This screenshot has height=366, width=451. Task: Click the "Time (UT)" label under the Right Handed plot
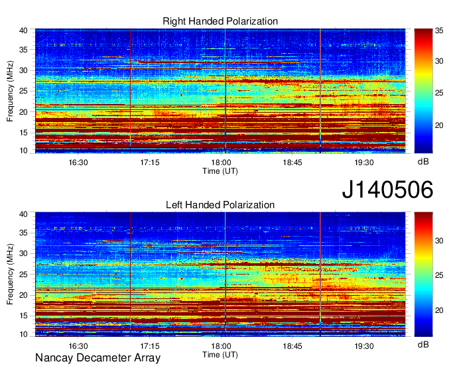coord(220,171)
